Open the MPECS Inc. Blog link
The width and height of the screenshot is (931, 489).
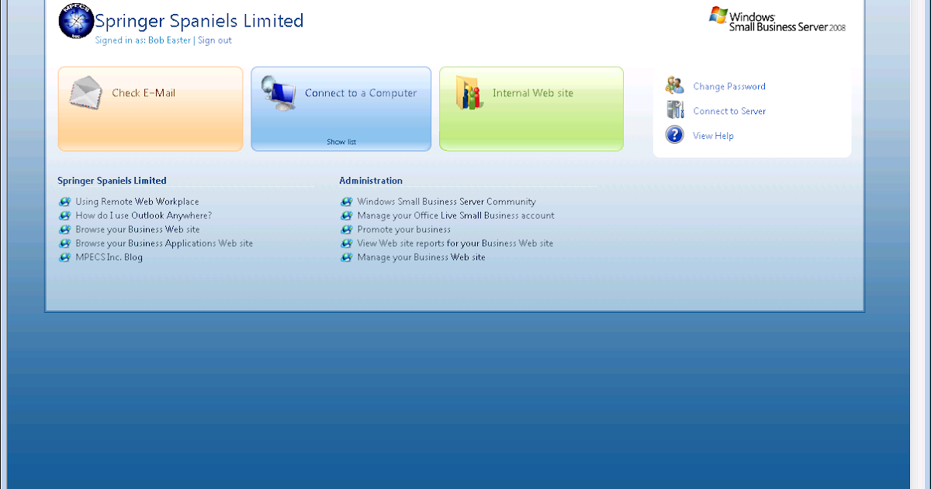pyautogui.click(x=109, y=258)
